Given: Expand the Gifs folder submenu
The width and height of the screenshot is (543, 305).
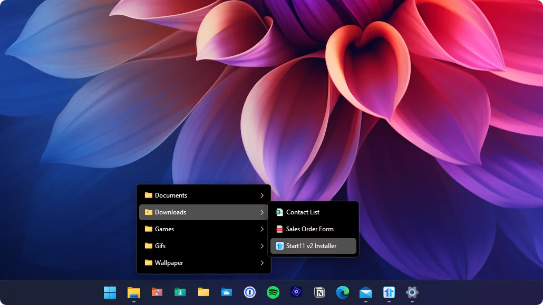Looking at the screenshot, I should (x=261, y=246).
